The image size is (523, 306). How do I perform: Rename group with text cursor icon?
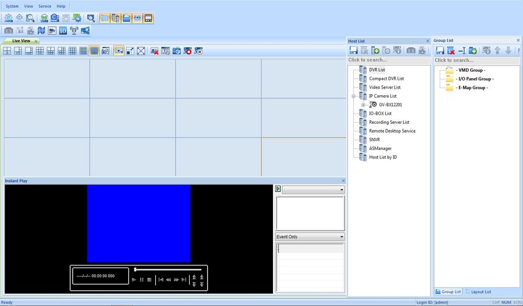click(x=462, y=50)
